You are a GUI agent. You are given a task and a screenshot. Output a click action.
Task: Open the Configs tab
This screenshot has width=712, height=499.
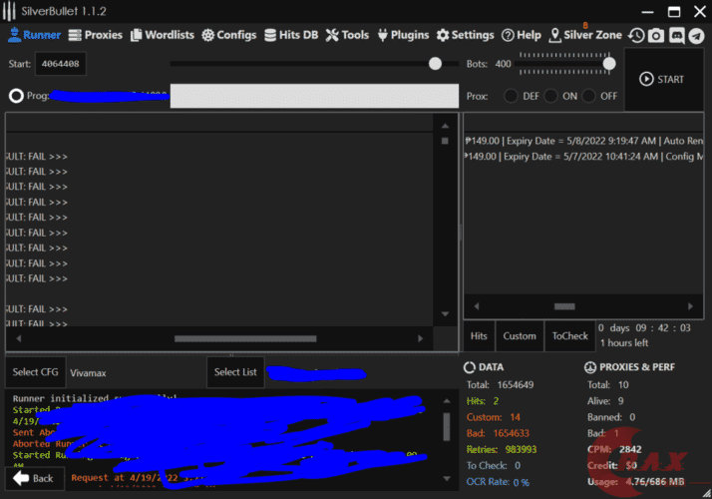(x=229, y=35)
